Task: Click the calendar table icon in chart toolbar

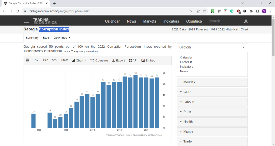Action: coord(28,60)
